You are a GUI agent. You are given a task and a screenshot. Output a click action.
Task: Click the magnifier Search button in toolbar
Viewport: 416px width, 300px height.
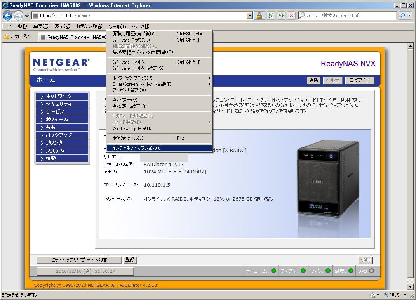tap(402, 16)
